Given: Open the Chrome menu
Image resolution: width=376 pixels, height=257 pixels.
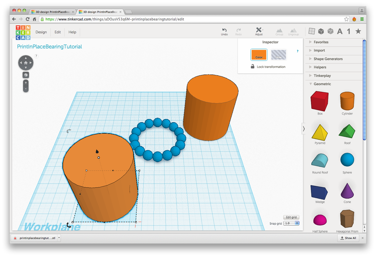Looking at the screenshot, I should 362,19.
